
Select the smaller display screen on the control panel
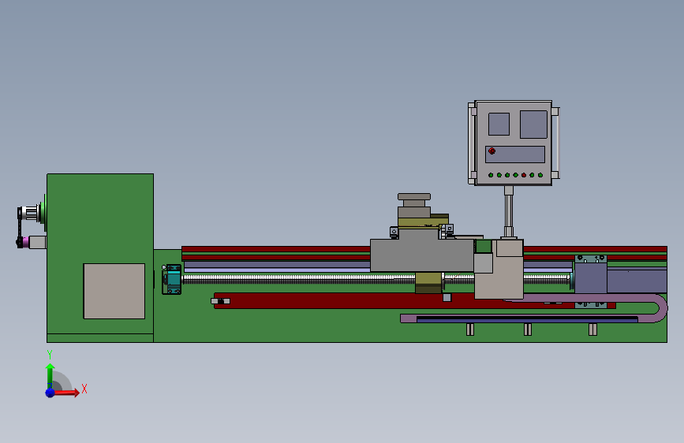pos(499,125)
